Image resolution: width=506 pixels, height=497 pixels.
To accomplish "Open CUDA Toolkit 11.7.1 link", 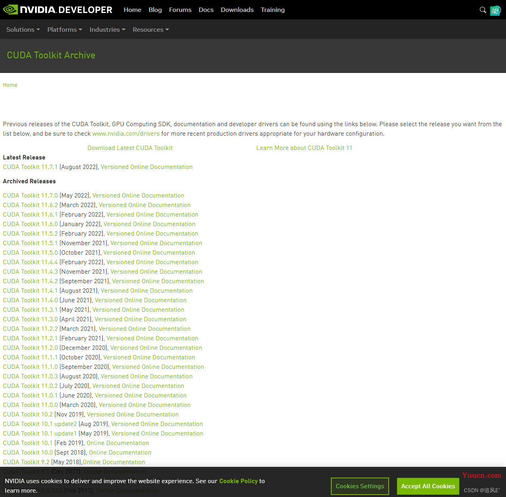I will tap(30, 167).
